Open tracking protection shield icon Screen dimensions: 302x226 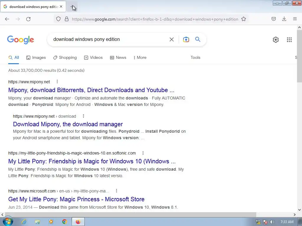click(x=58, y=19)
